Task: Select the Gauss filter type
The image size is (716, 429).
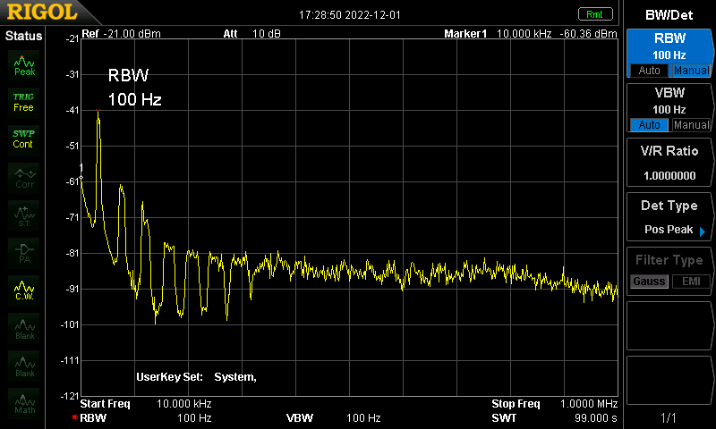Action: click(x=649, y=282)
